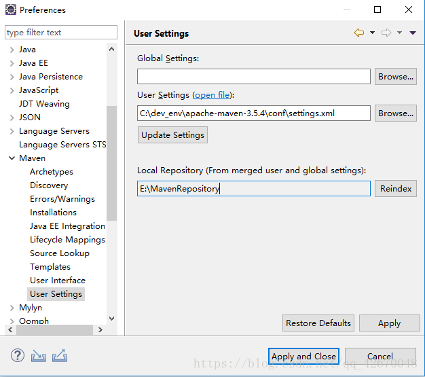
Task: Expand the Java tree node
Action: tap(12, 50)
